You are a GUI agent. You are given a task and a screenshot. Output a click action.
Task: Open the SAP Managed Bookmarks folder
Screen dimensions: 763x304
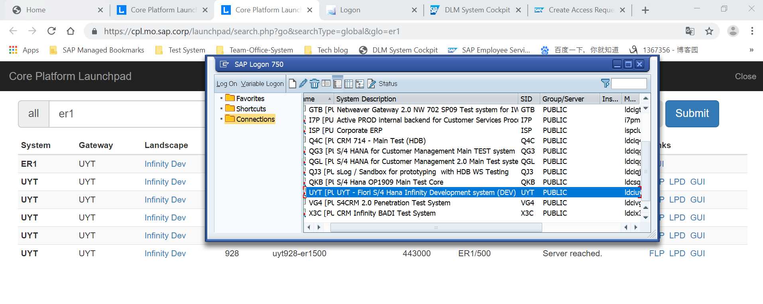[x=97, y=50]
